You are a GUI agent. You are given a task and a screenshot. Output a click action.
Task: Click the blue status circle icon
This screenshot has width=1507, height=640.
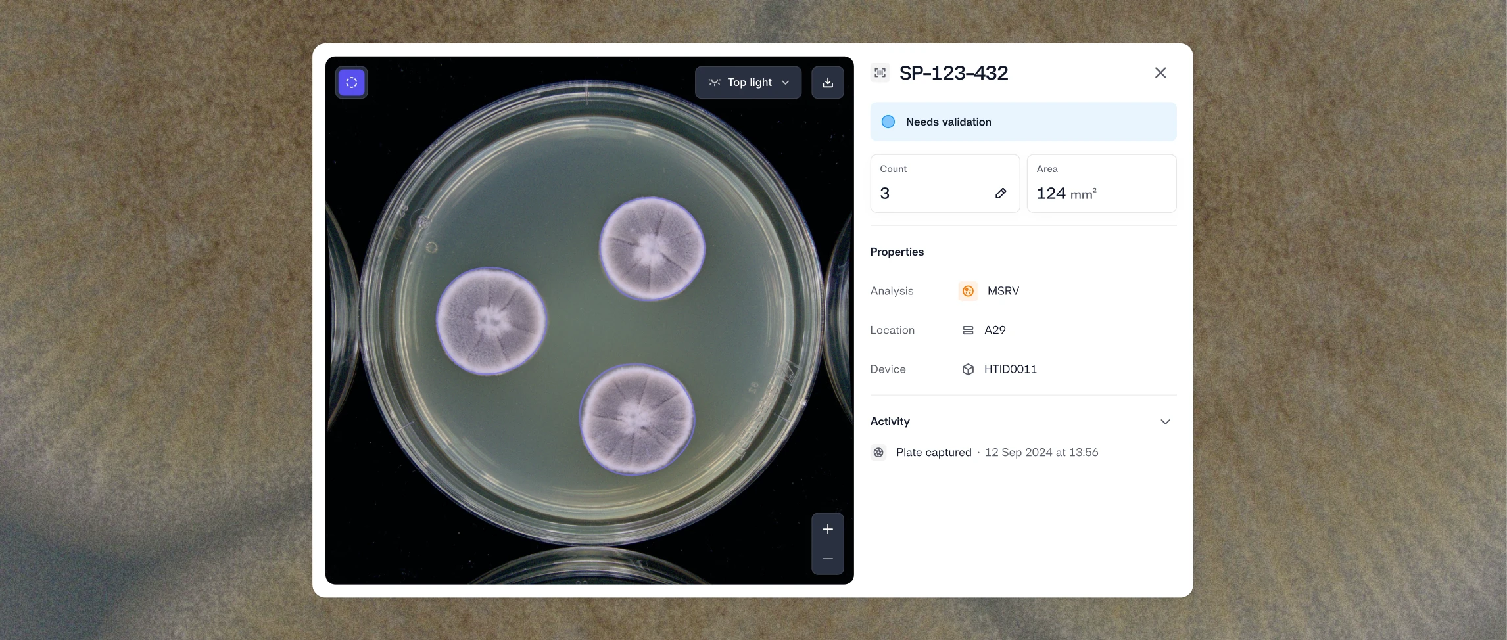(888, 122)
